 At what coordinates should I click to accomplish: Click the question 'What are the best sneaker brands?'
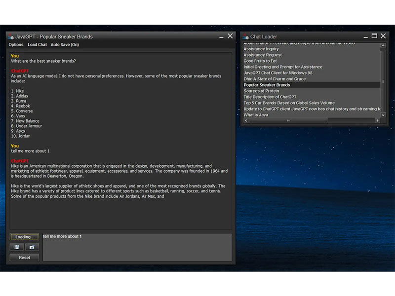click(43, 61)
